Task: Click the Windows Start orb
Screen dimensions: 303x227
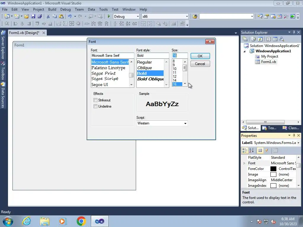Action: coord(8,221)
